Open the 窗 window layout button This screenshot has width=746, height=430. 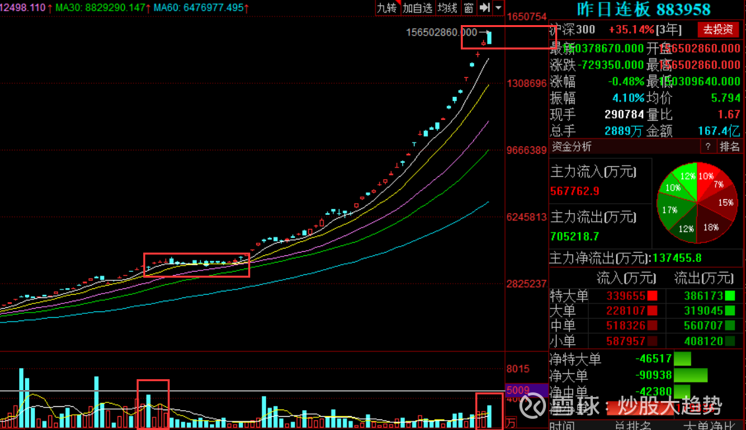469,8
